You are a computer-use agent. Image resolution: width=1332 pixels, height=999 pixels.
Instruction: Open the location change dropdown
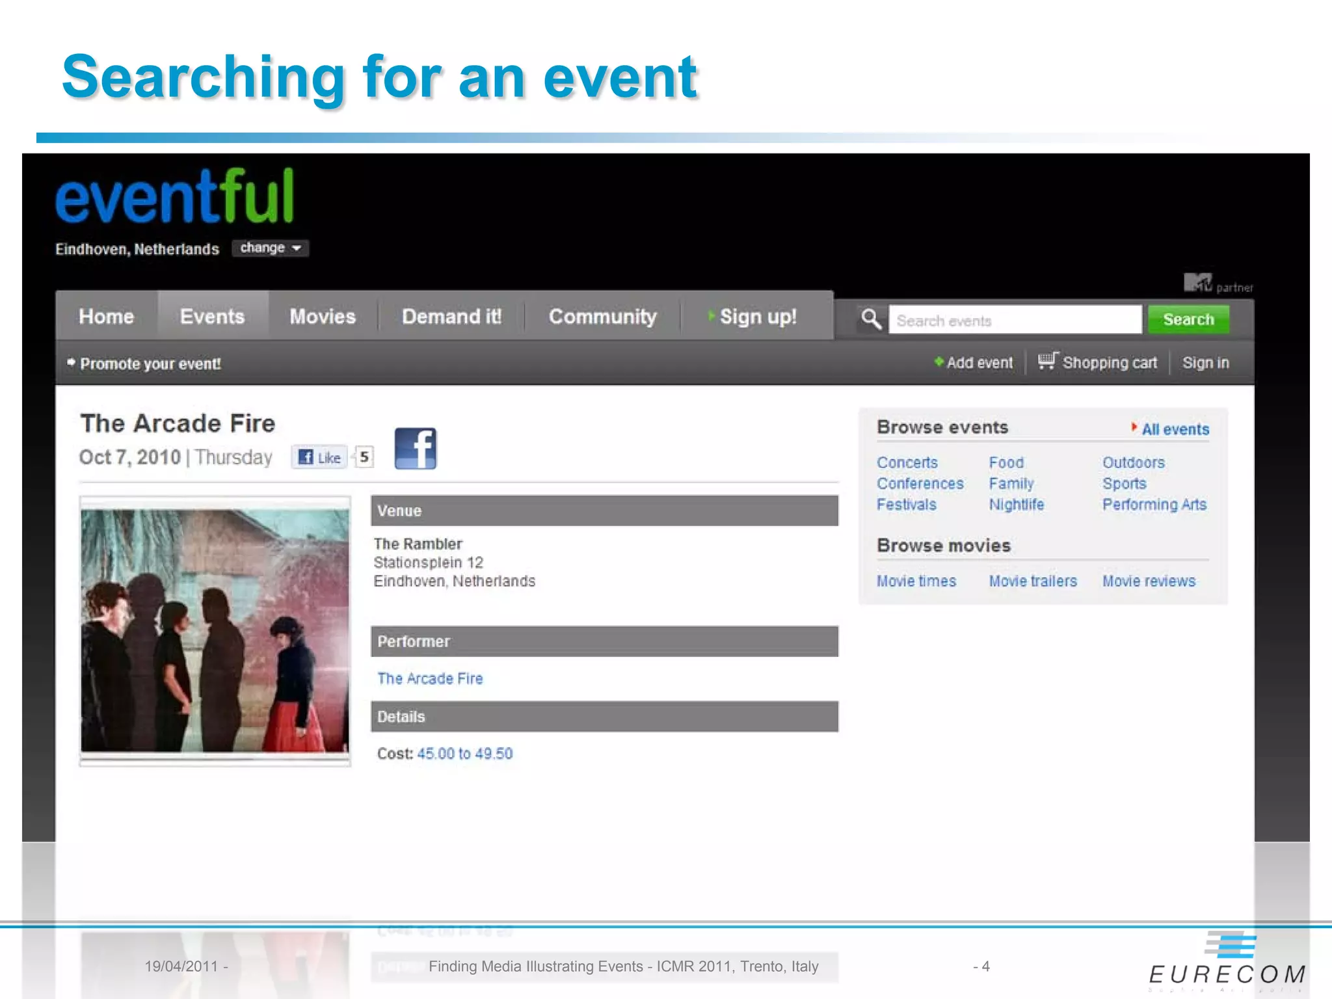[x=270, y=248]
